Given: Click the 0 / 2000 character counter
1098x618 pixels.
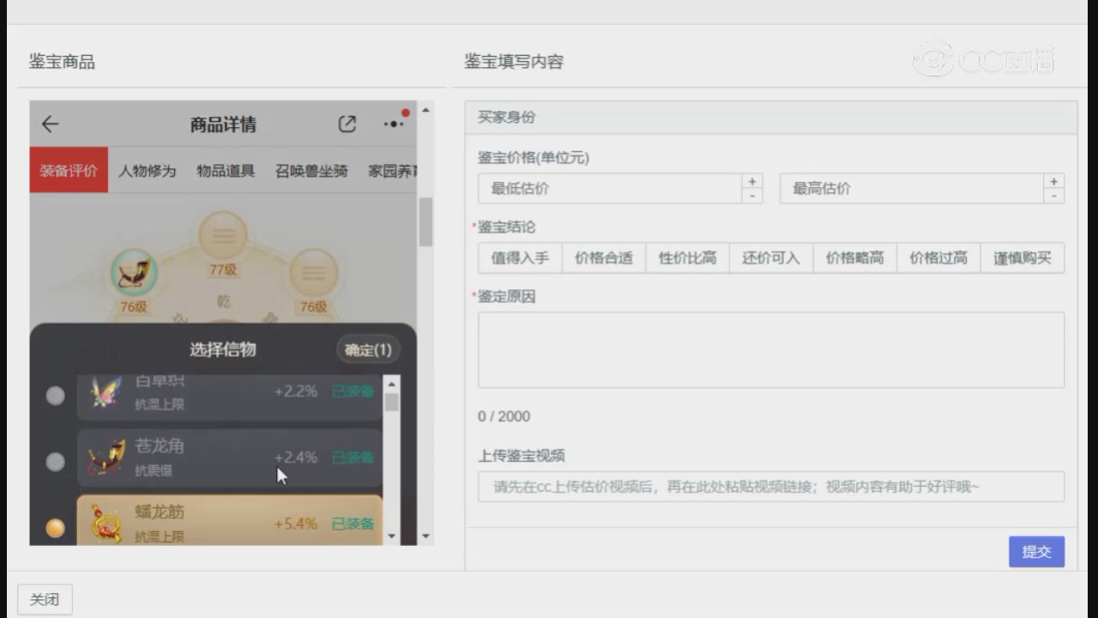Looking at the screenshot, I should pyautogui.click(x=504, y=416).
